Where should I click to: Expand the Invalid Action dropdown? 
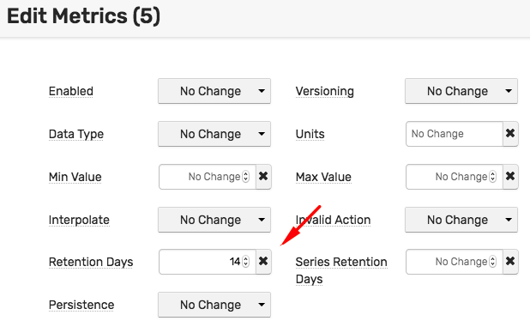[461, 220]
